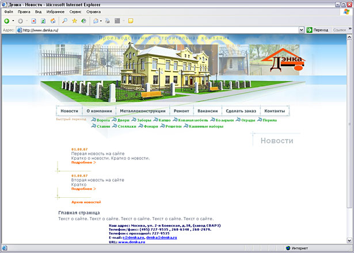
Task: Open the Архив новостей link
Action: click(x=86, y=202)
